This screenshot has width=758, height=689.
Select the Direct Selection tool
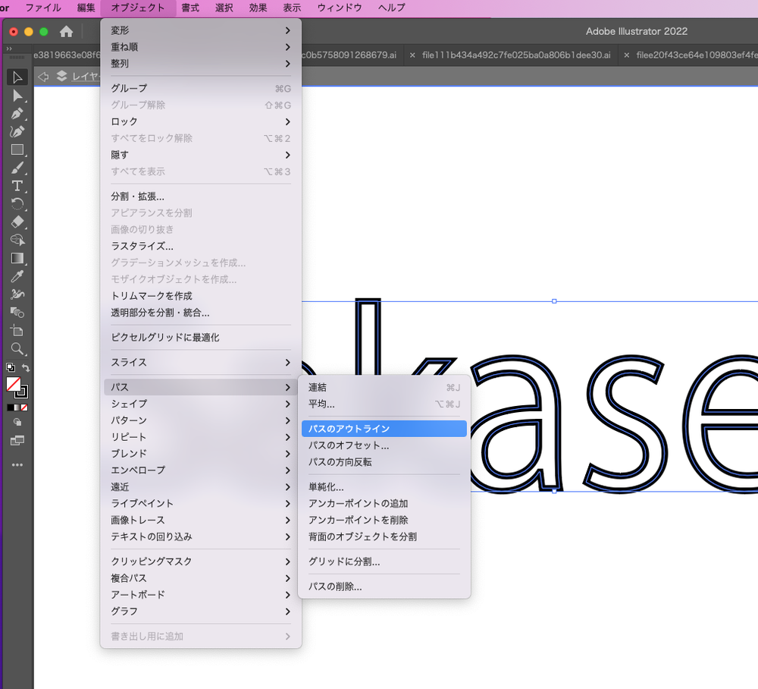(17, 95)
